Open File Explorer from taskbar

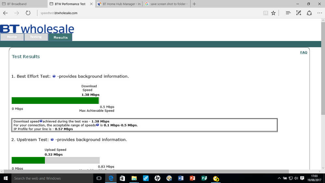coord(134,178)
